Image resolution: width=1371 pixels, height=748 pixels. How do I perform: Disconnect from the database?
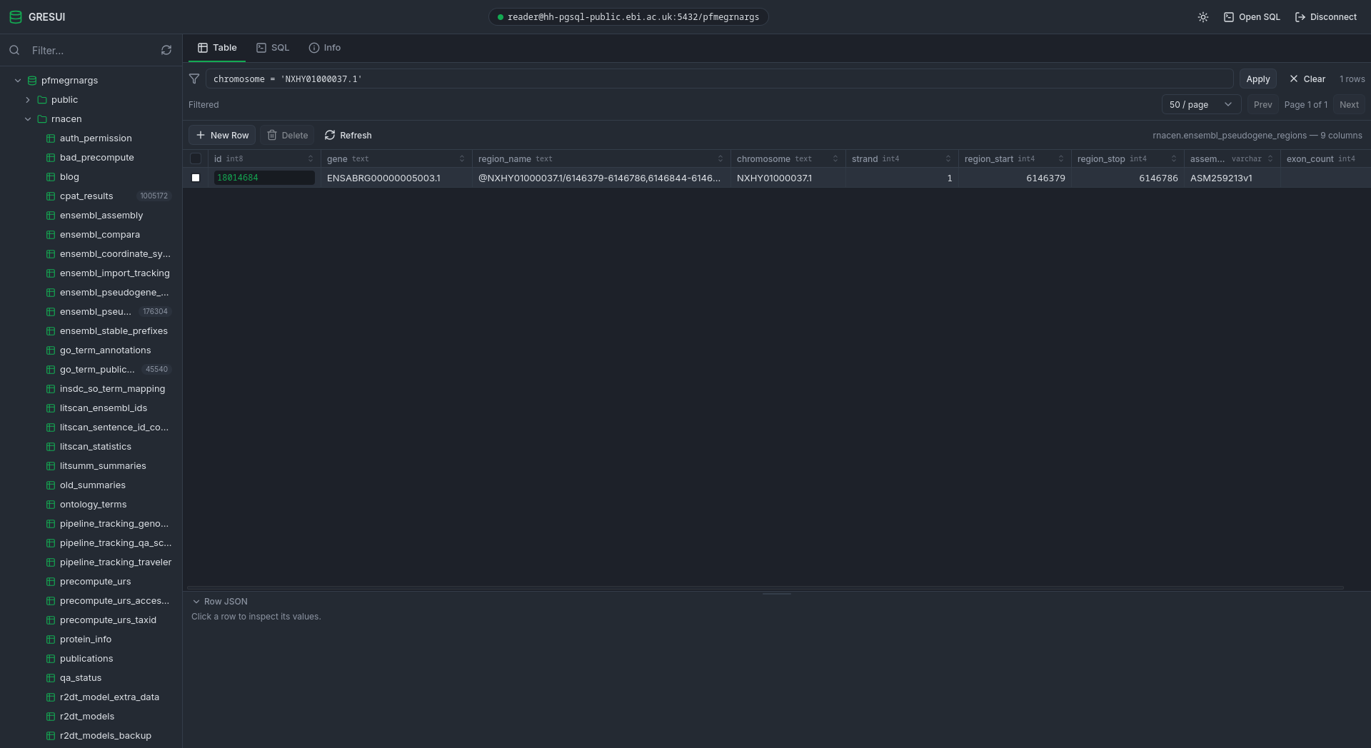(x=1326, y=17)
